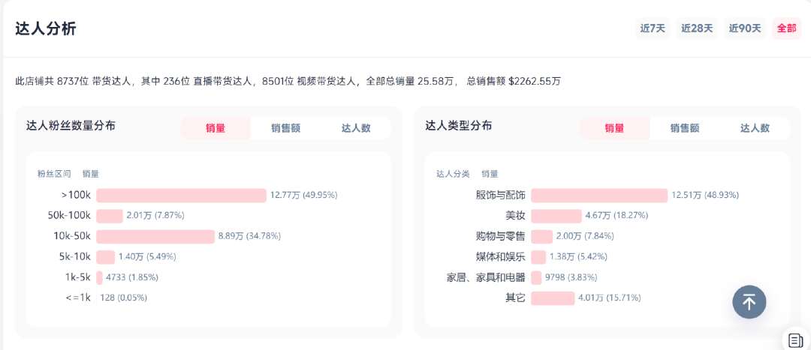Select the 全部 time range
Screen dimensions: 811x350
point(787,28)
